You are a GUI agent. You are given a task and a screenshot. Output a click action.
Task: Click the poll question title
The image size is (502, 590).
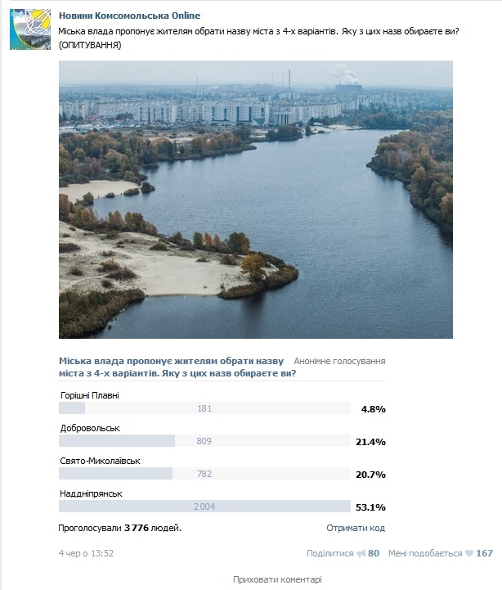[172, 367]
